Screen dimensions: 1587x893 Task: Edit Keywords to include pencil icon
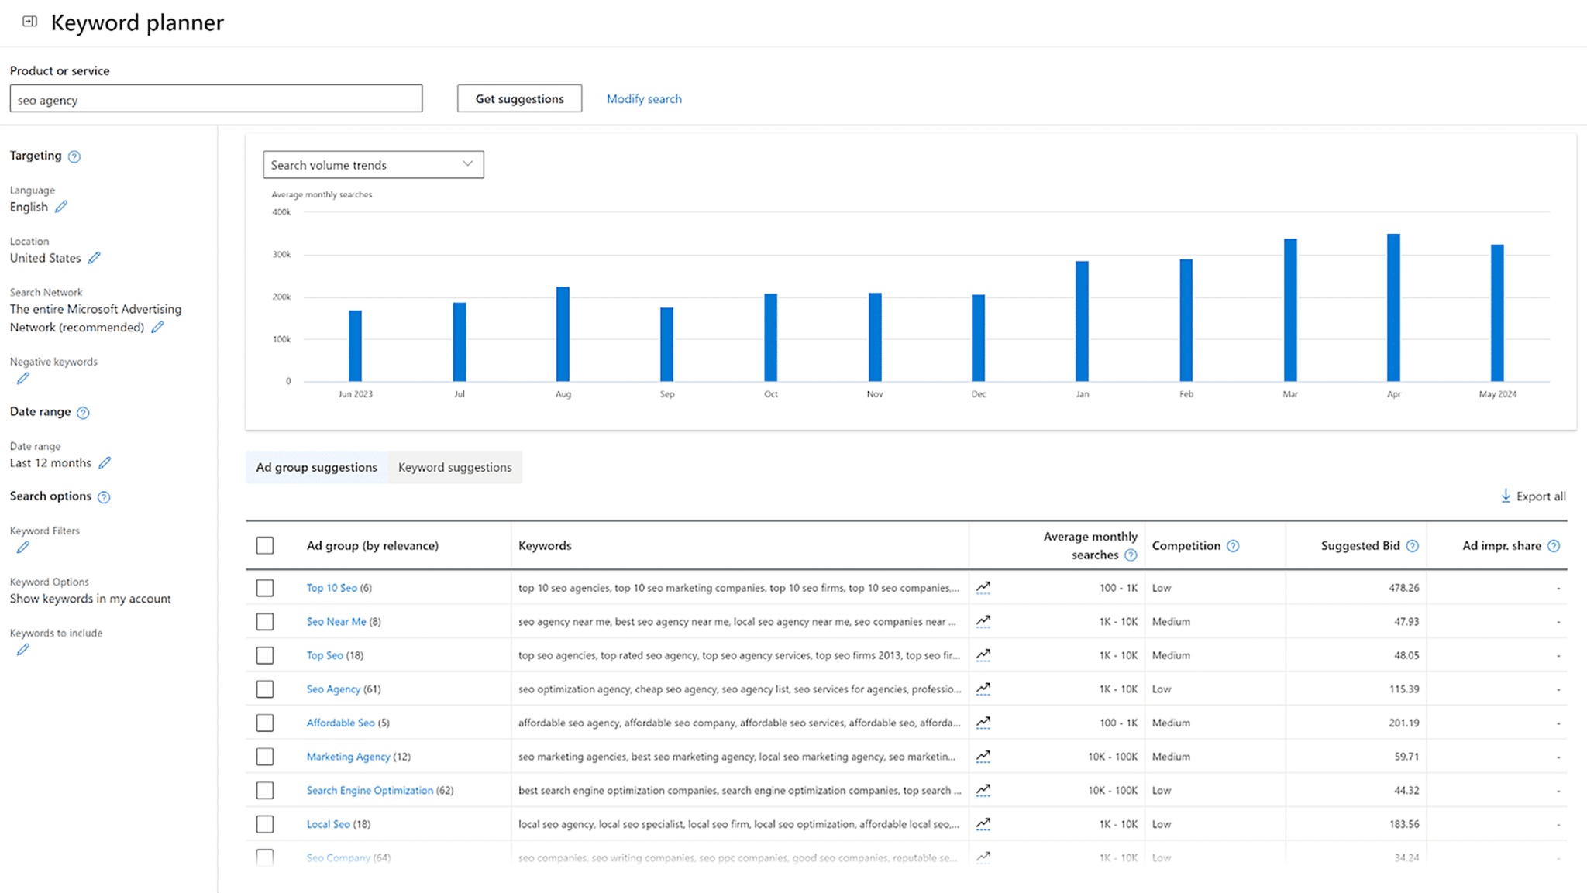[23, 649]
